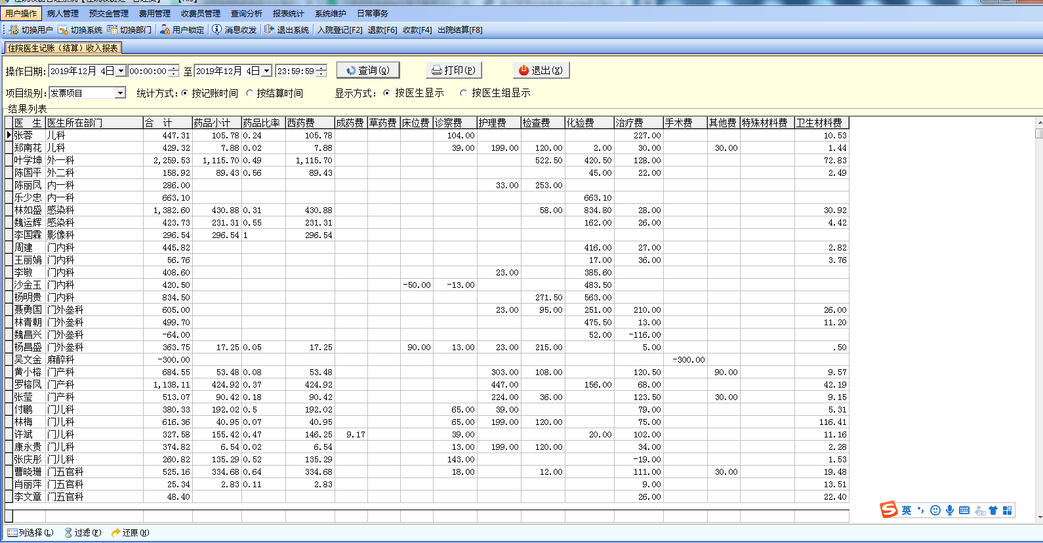Lock the session with 用户锁定 icon

pos(165,30)
